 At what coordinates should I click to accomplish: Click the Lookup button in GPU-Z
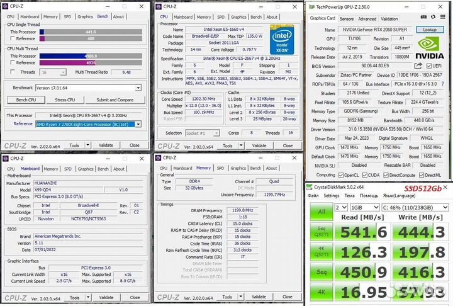point(429,30)
